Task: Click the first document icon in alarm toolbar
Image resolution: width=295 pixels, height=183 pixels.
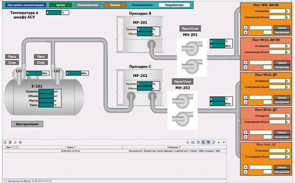Action: (5, 142)
